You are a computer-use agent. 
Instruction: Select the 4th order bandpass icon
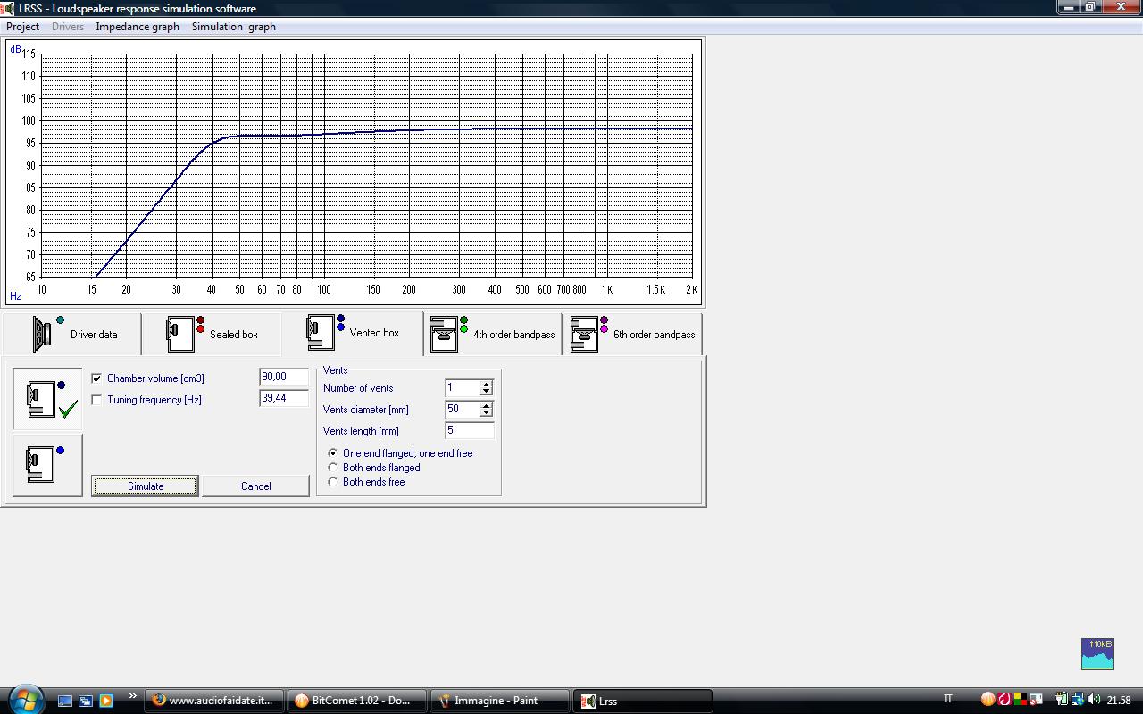(x=444, y=334)
